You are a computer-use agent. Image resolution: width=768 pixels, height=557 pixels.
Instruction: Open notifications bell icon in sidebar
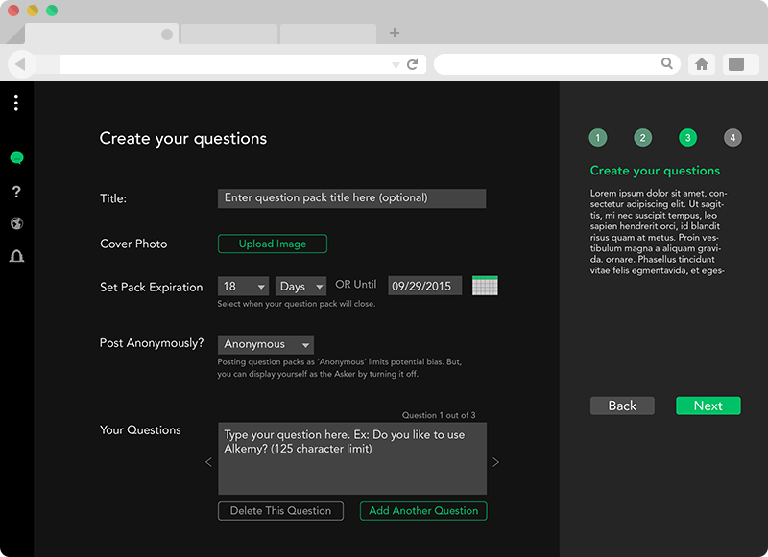tap(16, 256)
